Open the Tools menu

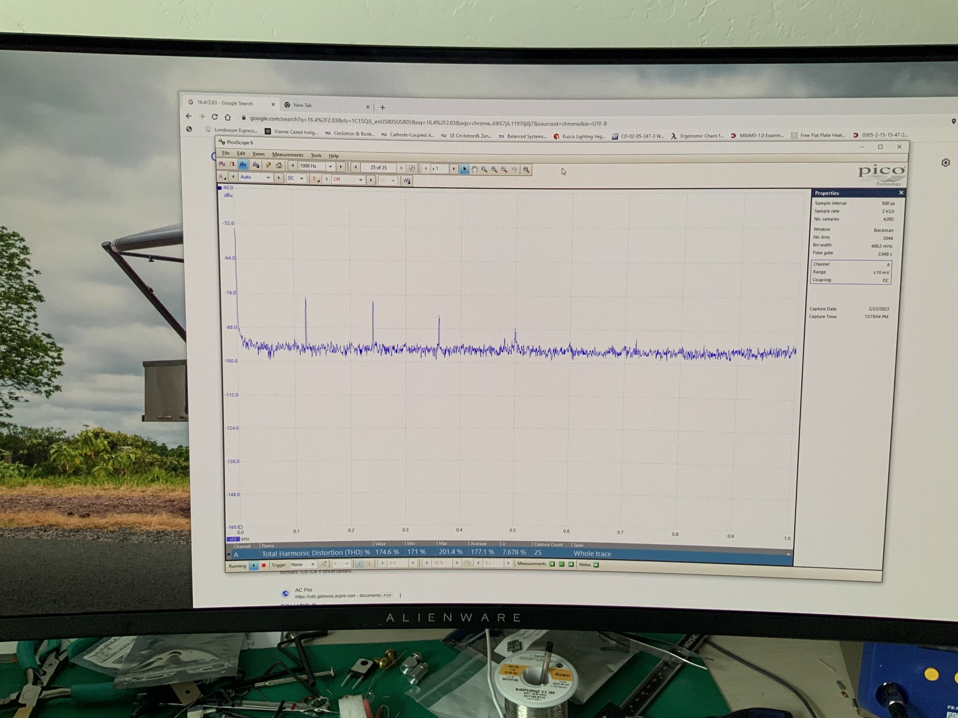[316, 156]
